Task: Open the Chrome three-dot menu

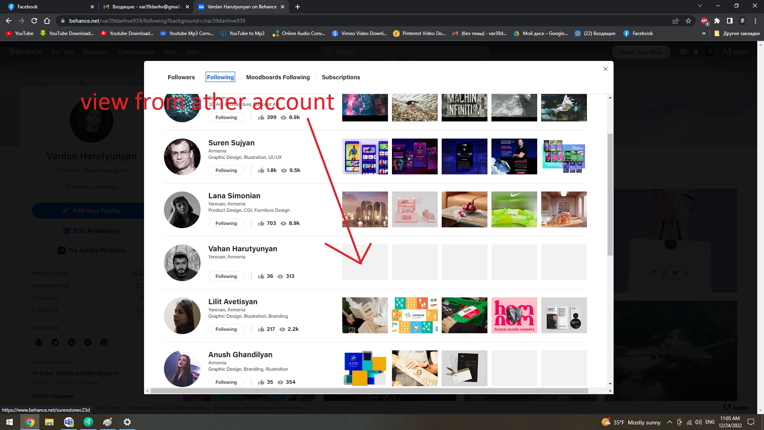Action: tap(755, 21)
